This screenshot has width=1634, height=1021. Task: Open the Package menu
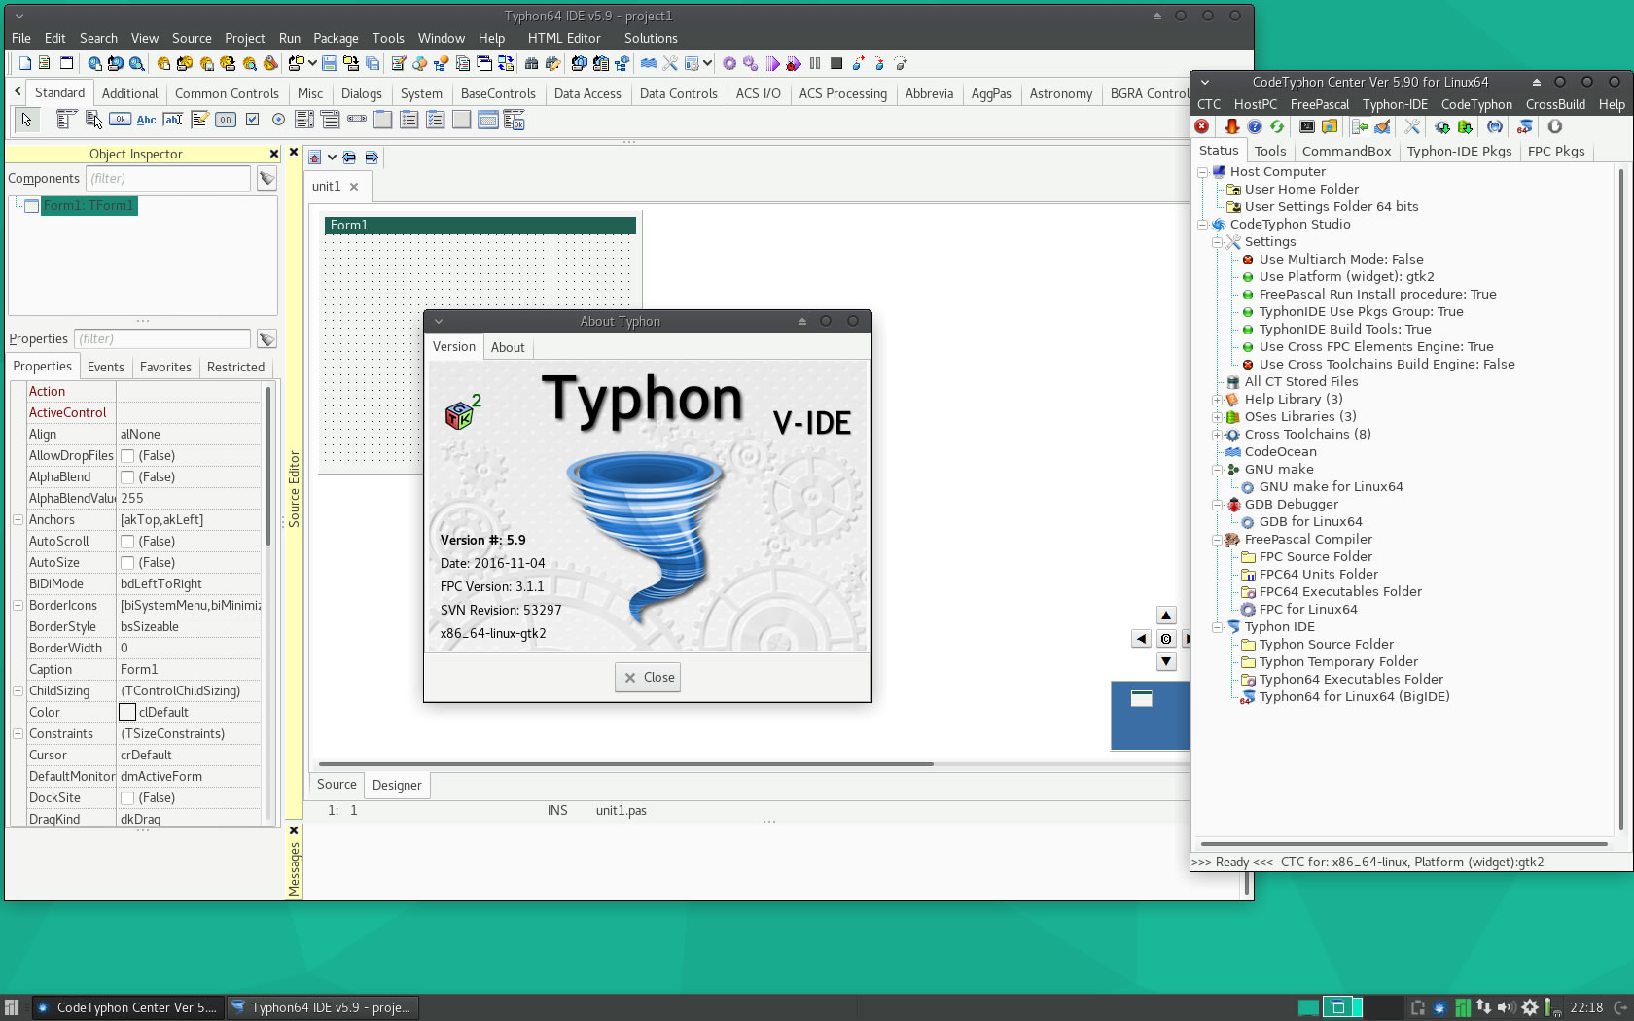[x=336, y=38]
